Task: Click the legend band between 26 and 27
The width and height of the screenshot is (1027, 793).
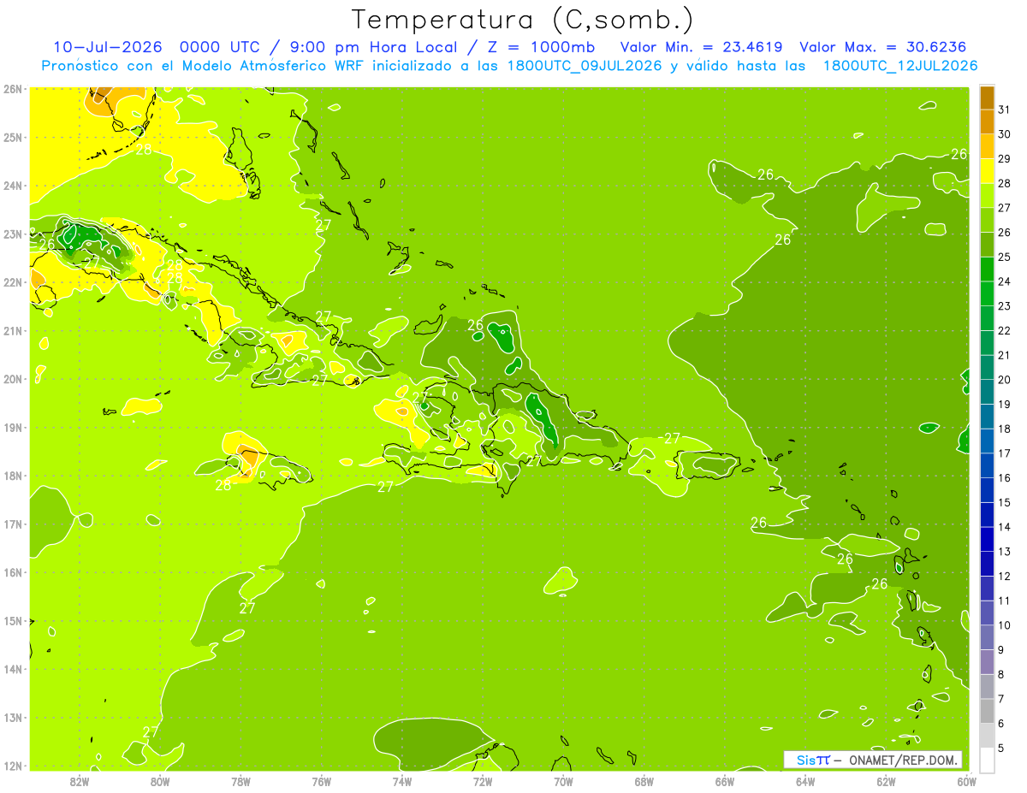Action: 987,220
